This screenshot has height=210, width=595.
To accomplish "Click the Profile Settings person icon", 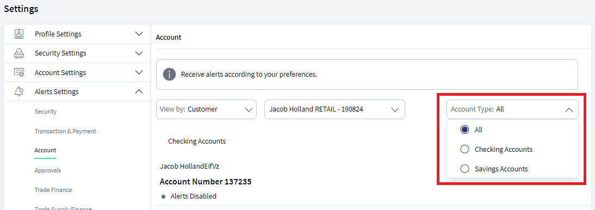I will [18, 34].
